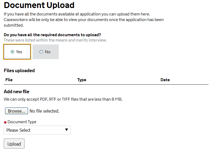Click the Document Upload page heading
212x152 pixels.
(39, 5)
